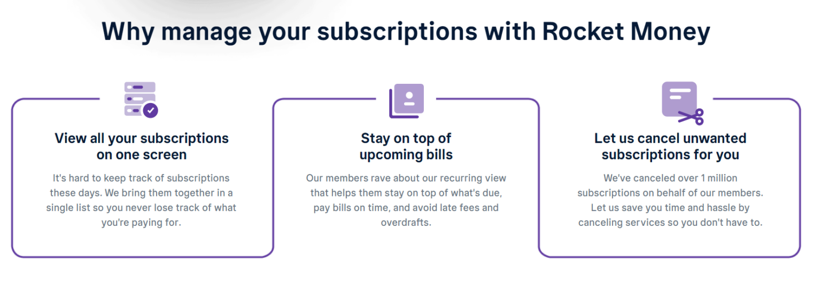Click the top row of the stacked list icon
The height and width of the screenshot is (283, 821).
point(140,87)
